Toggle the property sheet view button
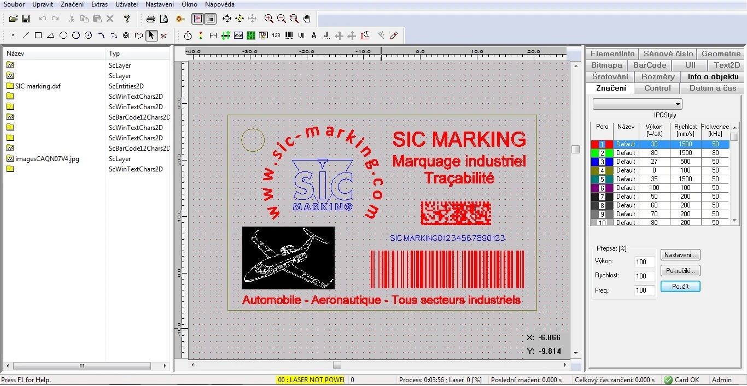 click(211, 19)
